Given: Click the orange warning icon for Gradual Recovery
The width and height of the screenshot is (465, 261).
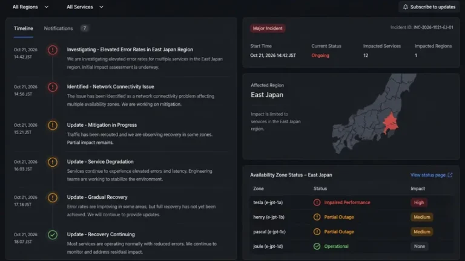Looking at the screenshot, I should click(x=53, y=198).
